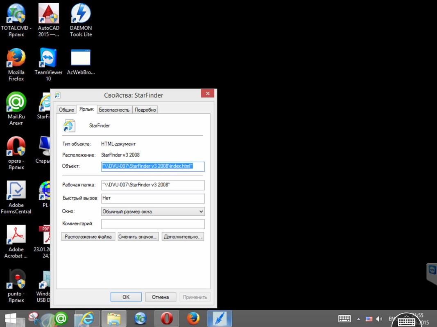The image size is (437, 327).
Task: Click the Отмена button
Action: (160, 297)
